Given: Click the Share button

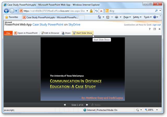Looking at the screenshot, I should click(x=66, y=33).
